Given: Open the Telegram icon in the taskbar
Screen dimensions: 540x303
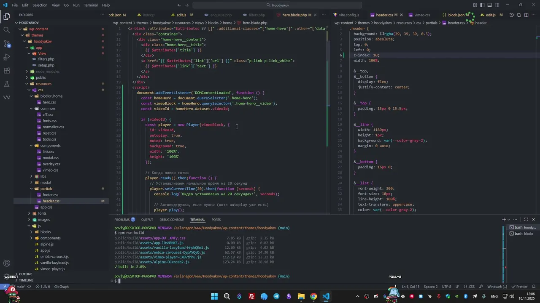Looking at the screenshot, I should pos(276,296).
